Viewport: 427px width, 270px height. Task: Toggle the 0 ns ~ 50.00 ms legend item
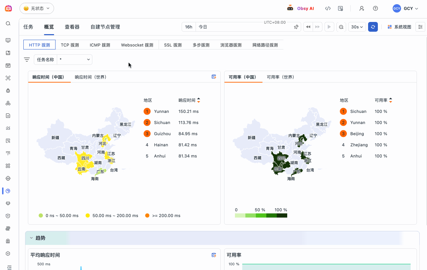point(59,216)
